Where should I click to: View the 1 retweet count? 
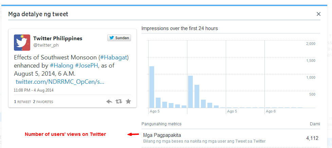click(x=22, y=102)
